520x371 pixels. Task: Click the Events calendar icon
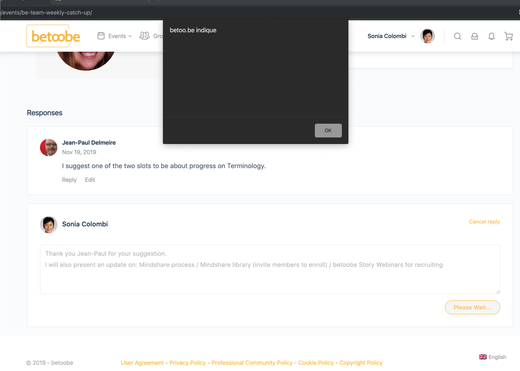pyautogui.click(x=101, y=36)
